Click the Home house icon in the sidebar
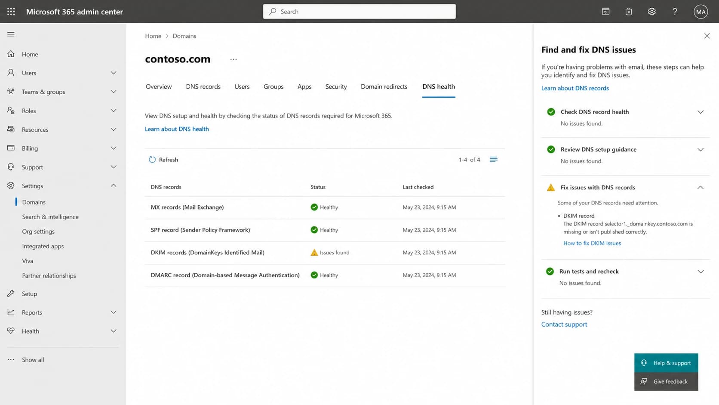 point(11,54)
